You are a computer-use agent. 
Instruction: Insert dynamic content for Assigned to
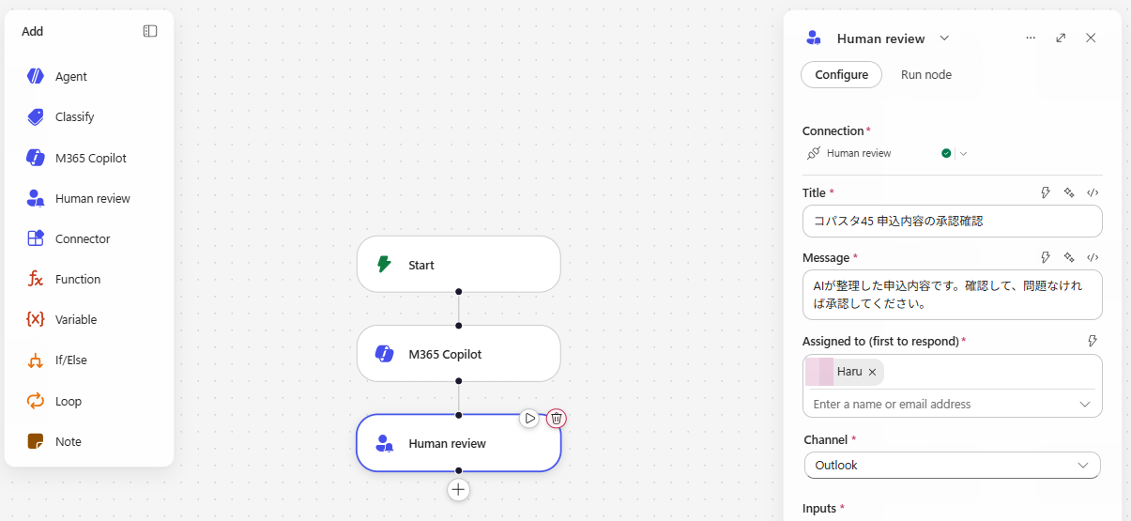1093,341
